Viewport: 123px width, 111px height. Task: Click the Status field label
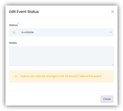point(13,25)
